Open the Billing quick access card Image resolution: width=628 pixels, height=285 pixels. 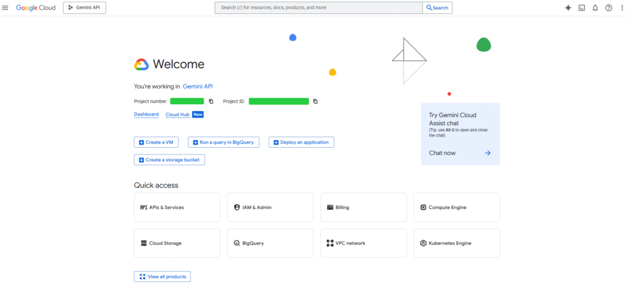coord(363,207)
